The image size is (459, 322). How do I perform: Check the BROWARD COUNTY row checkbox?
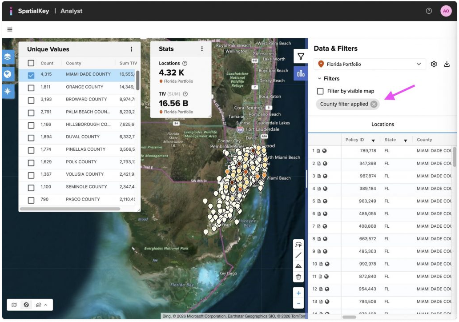coord(31,100)
